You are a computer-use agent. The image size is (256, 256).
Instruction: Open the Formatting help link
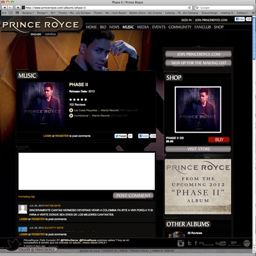[27, 196]
